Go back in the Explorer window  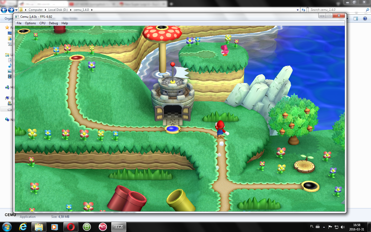(4, 10)
